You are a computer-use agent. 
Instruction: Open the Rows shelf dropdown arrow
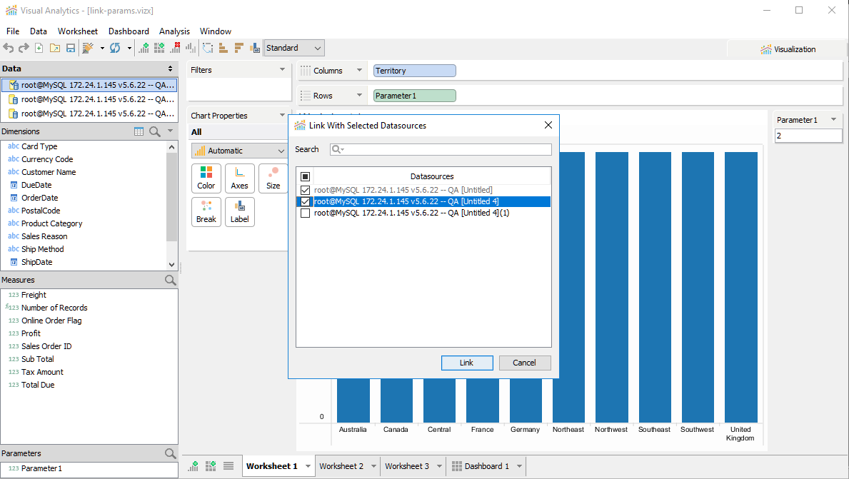click(359, 95)
